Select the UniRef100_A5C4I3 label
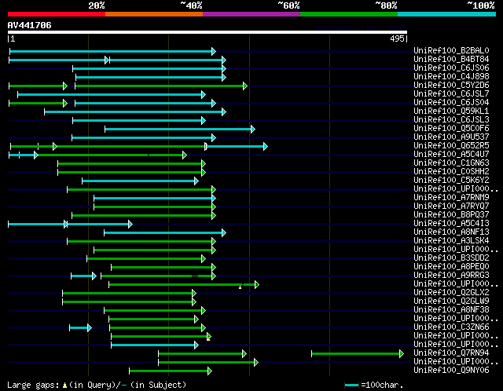The image size is (503, 391). 451,224
